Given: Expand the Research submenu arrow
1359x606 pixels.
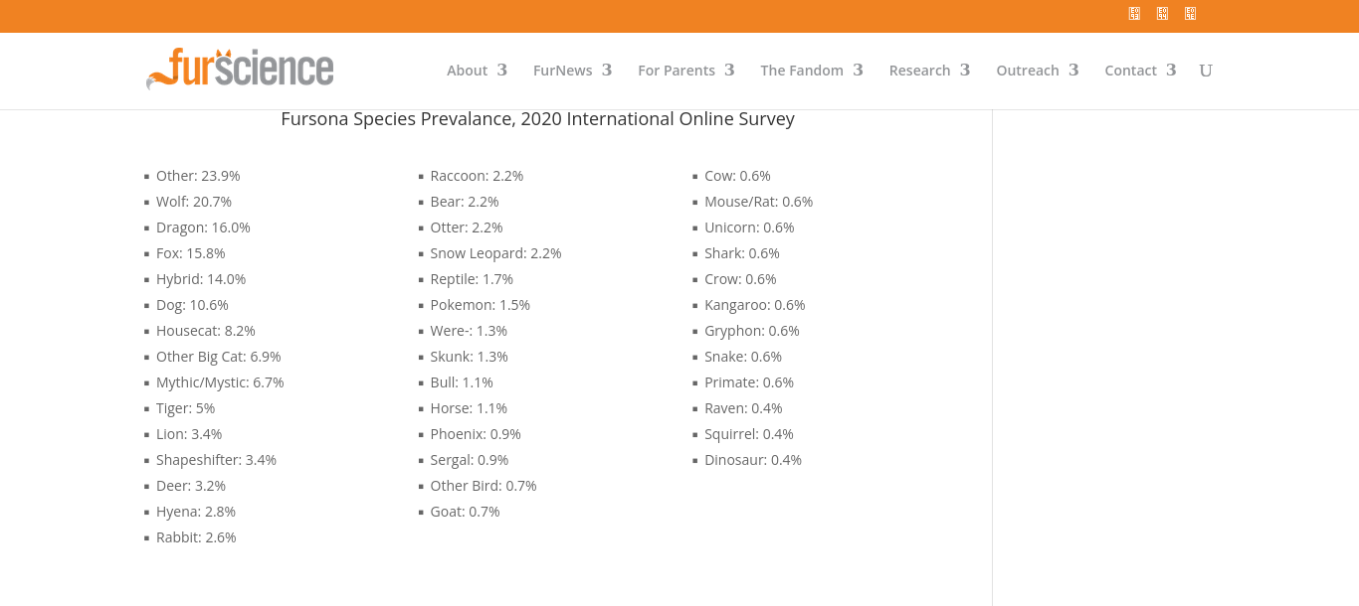Looking at the screenshot, I should pos(965,70).
